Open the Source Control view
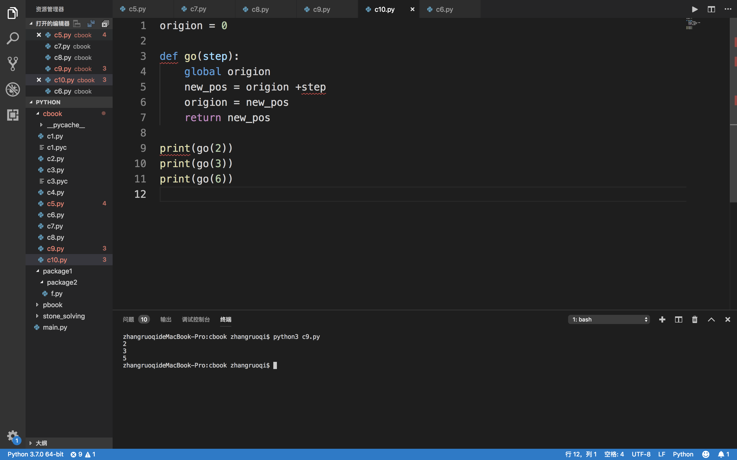The image size is (737, 460). 13,64
